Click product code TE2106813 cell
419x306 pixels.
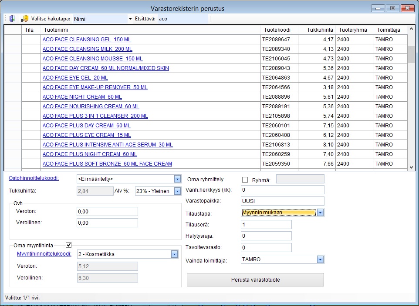[x=279, y=145]
